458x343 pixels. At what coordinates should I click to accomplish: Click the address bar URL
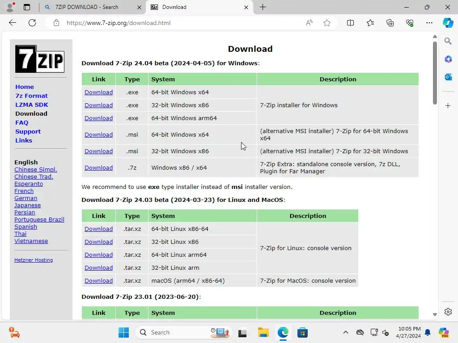click(118, 23)
